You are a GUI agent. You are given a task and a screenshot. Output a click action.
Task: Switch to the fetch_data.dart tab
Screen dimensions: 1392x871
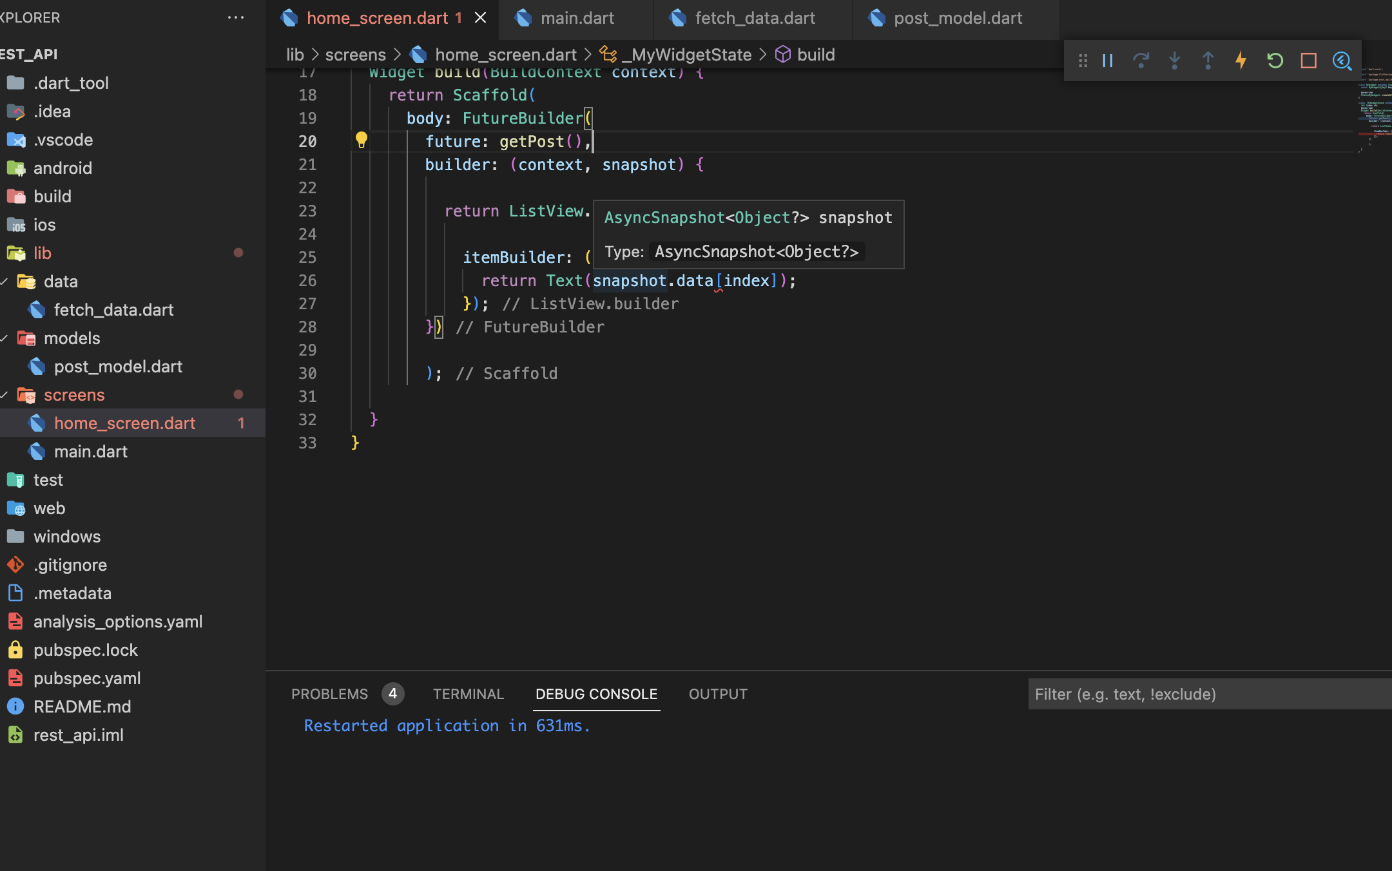pyautogui.click(x=754, y=18)
